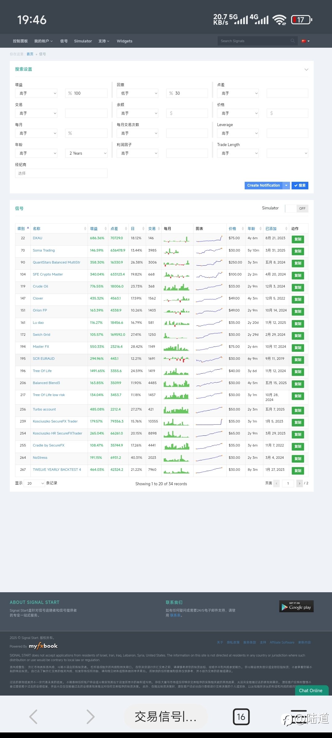Sort table by 交易 column

tap(153, 228)
